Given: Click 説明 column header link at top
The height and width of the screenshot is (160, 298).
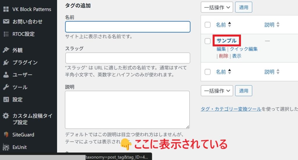Looking at the screenshot, I should (x=269, y=25).
